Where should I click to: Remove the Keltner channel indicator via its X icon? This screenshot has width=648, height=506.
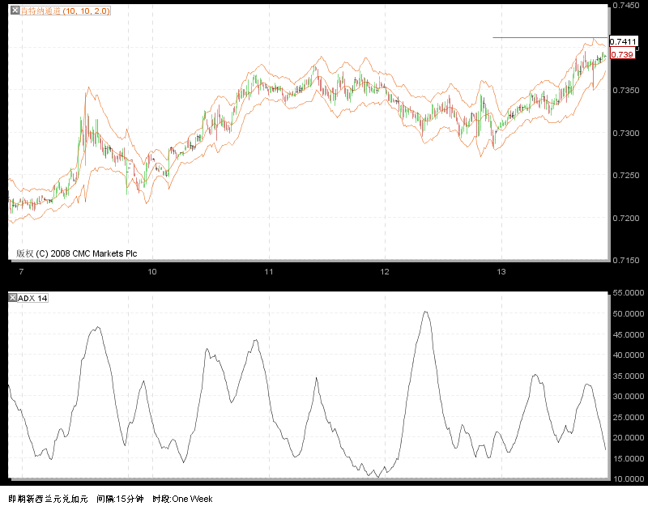15,11
